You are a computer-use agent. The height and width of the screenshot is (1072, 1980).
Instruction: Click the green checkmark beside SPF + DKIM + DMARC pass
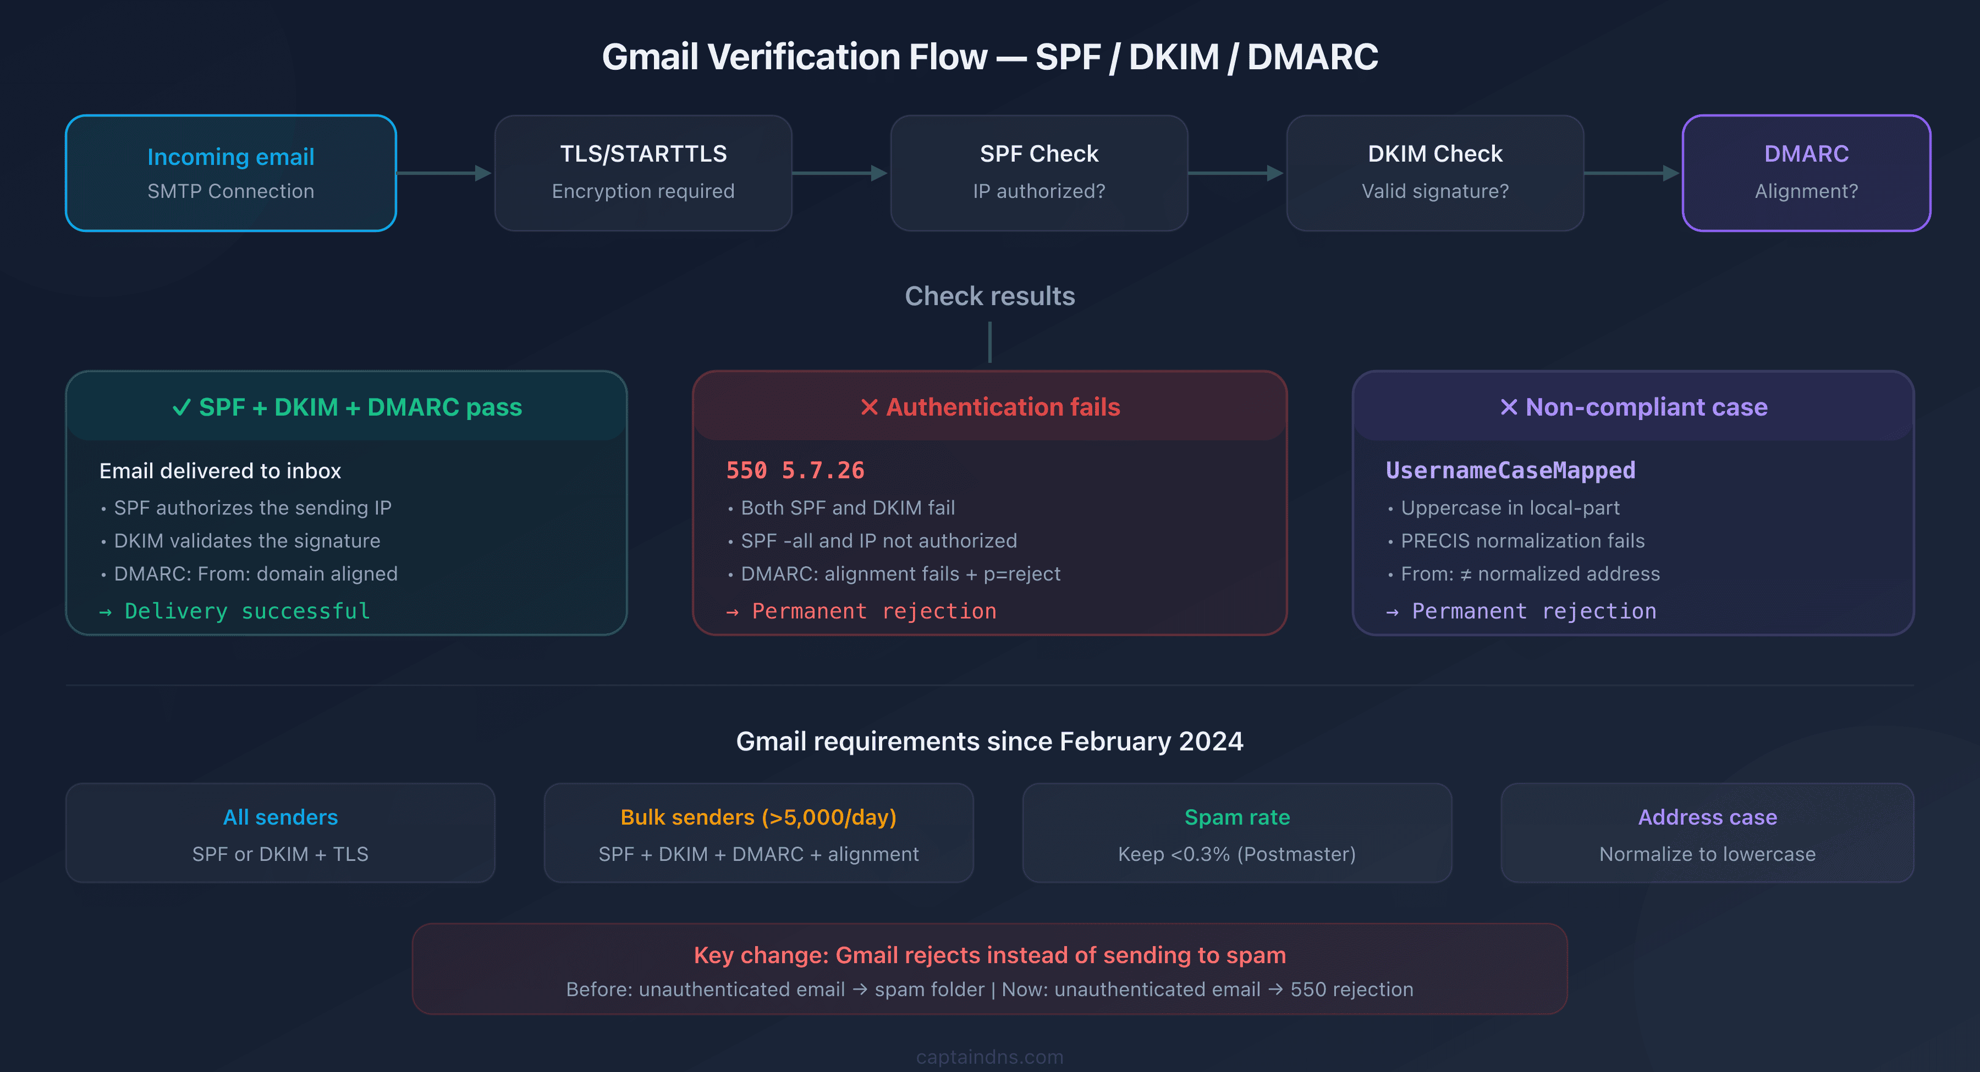(182, 407)
